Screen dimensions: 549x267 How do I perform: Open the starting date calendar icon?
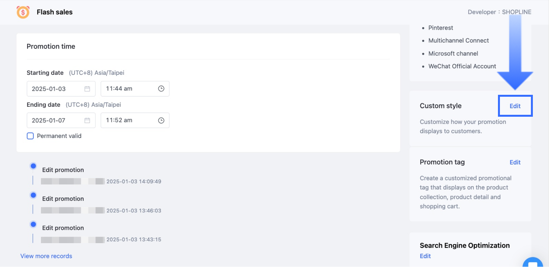[x=87, y=89]
